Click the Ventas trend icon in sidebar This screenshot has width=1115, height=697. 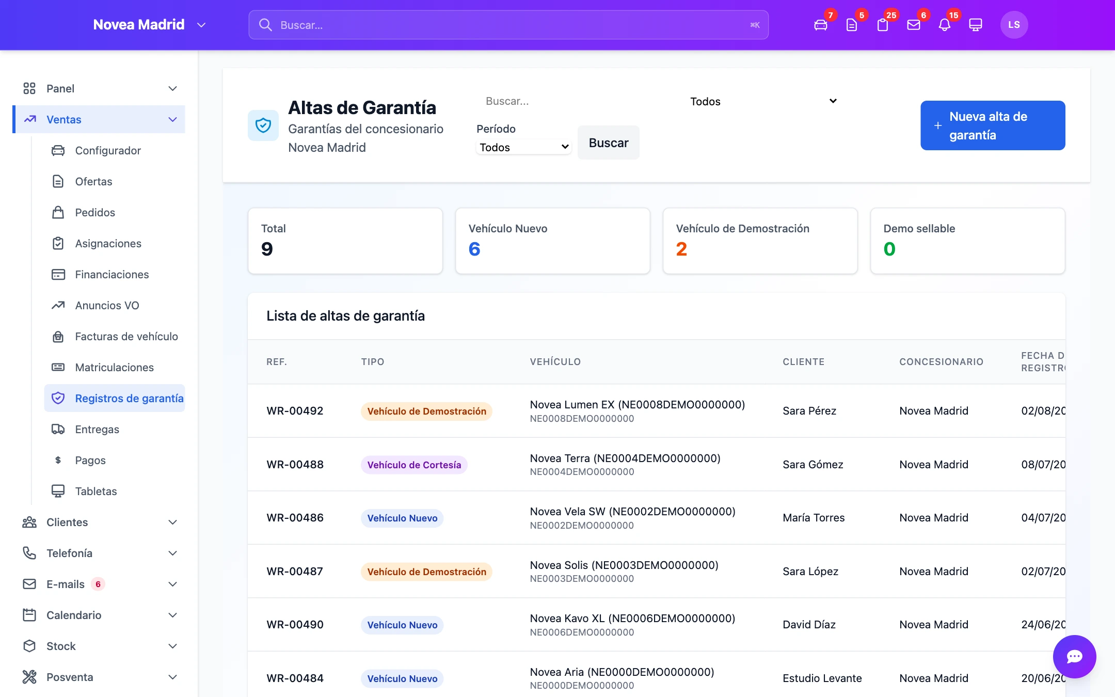point(30,119)
